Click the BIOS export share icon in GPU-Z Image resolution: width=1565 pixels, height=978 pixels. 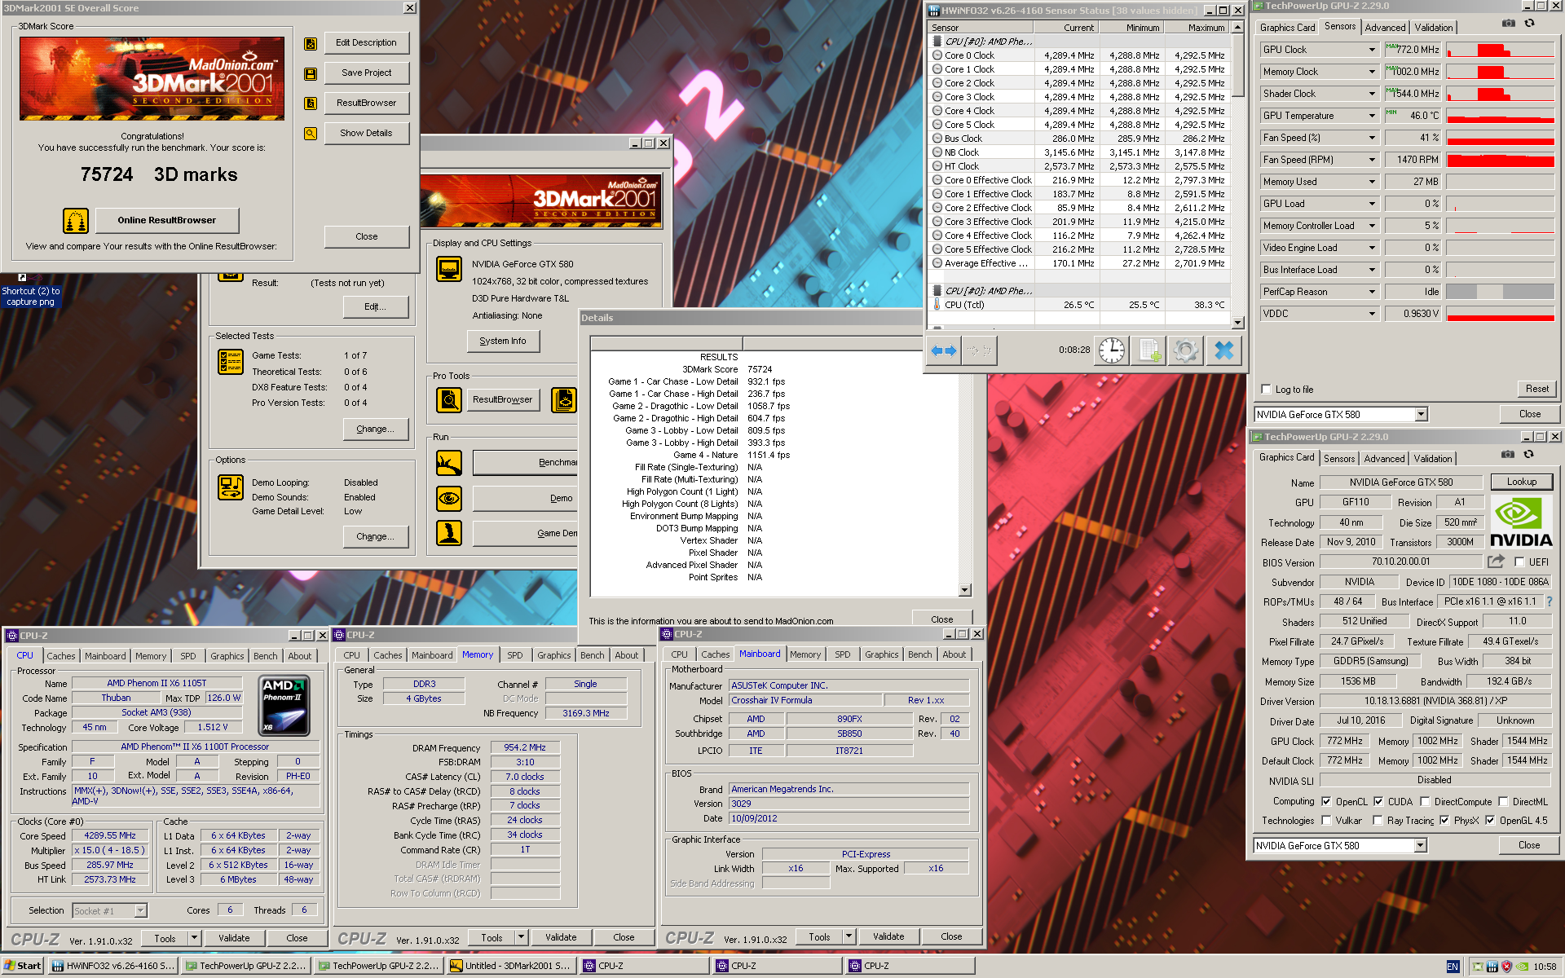coord(1496,562)
